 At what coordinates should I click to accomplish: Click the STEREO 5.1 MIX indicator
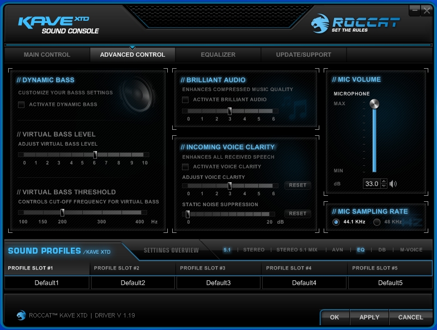coord(297,250)
